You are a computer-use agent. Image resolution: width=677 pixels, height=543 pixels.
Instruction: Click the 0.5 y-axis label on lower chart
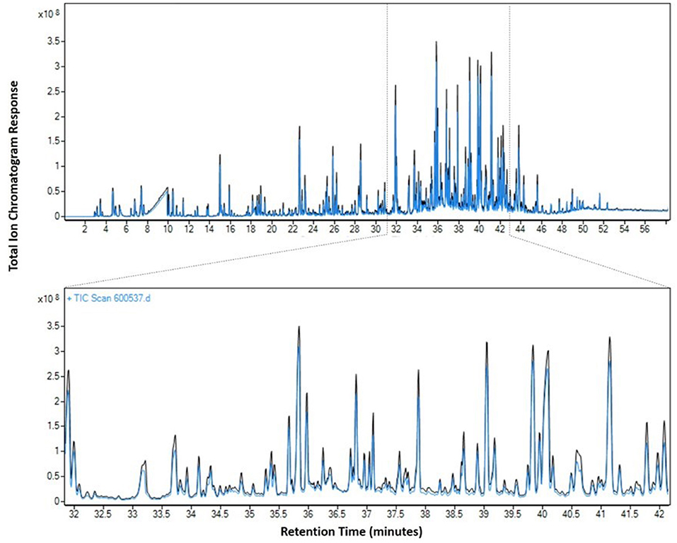pyautogui.click(x=53, y=476)
